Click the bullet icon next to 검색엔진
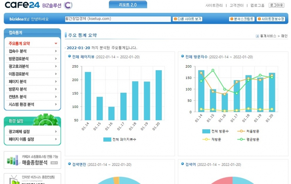This screenshot has width=291, height=184. 69,164
